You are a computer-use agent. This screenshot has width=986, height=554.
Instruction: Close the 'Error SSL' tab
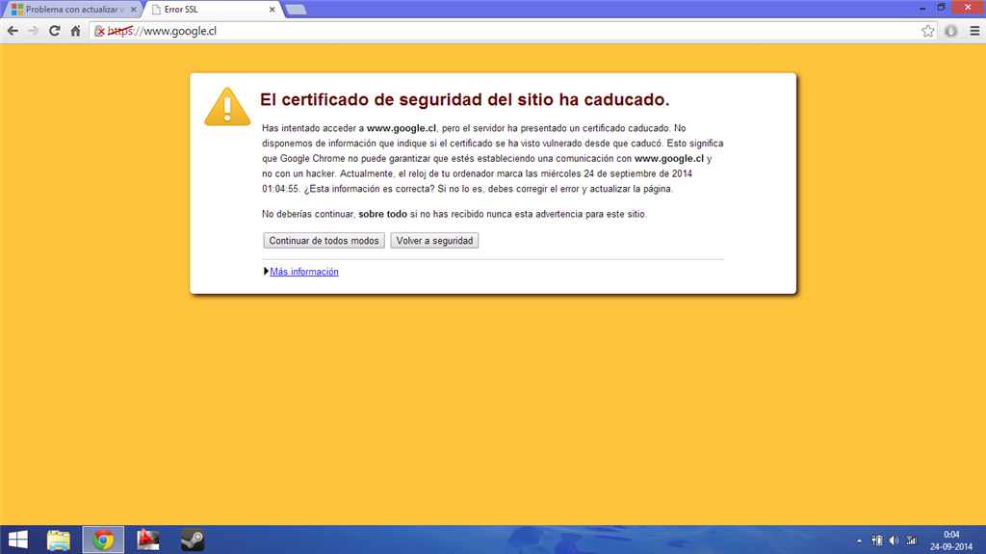(272, 10)
